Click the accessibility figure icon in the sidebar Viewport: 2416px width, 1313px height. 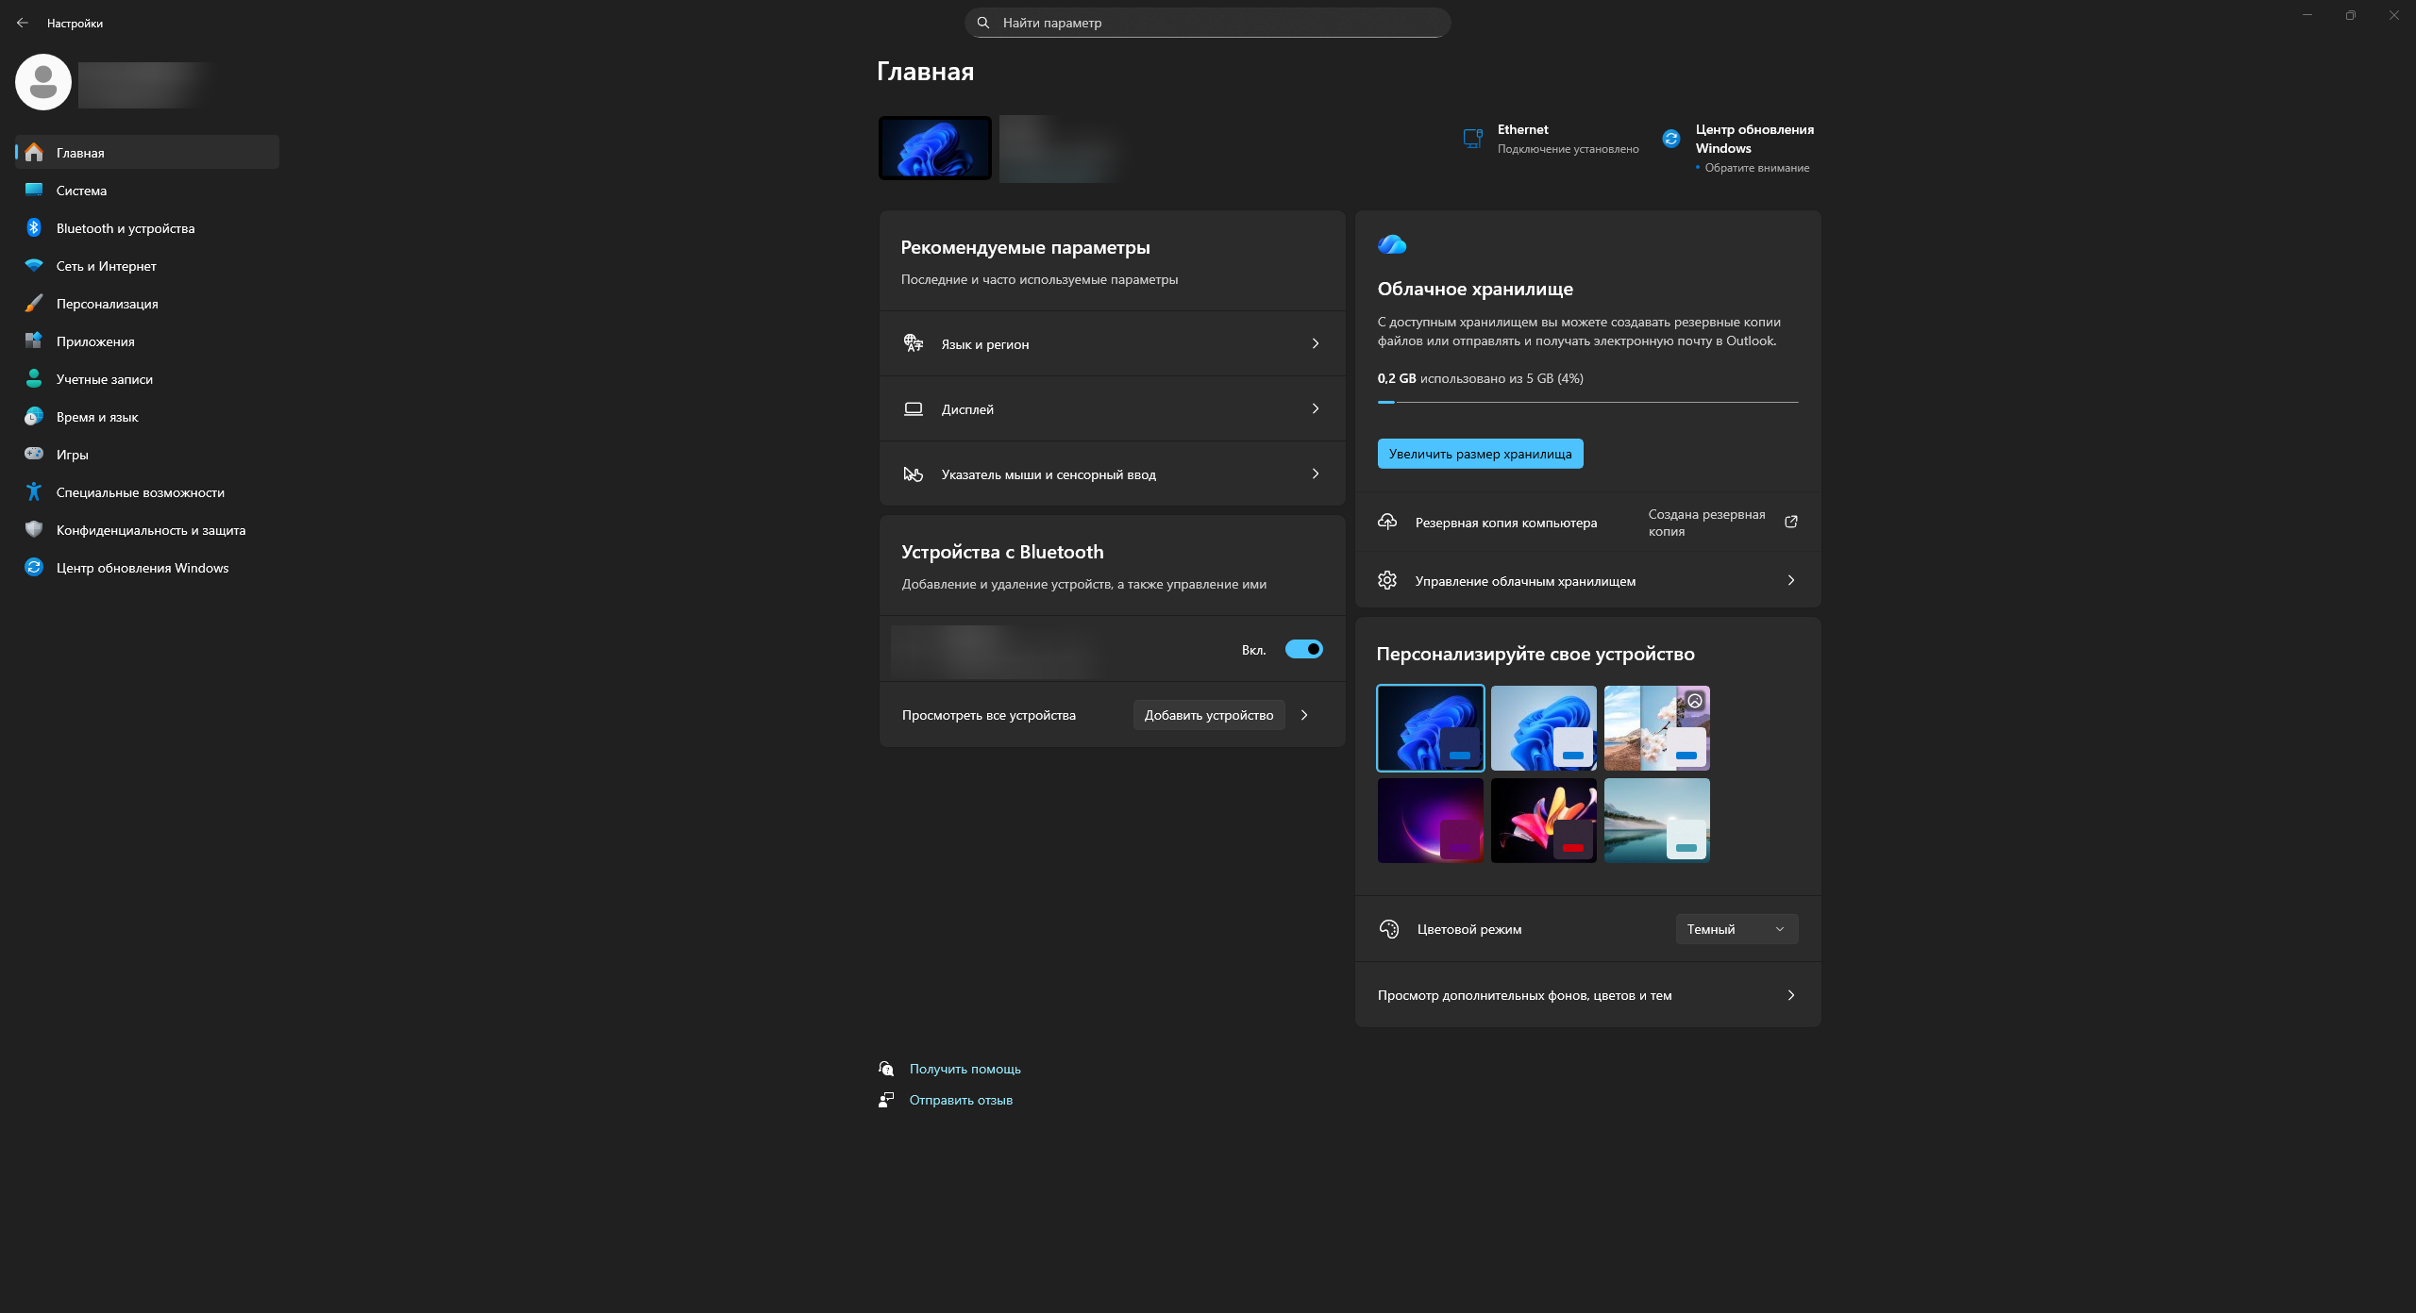tap(34, 491)
